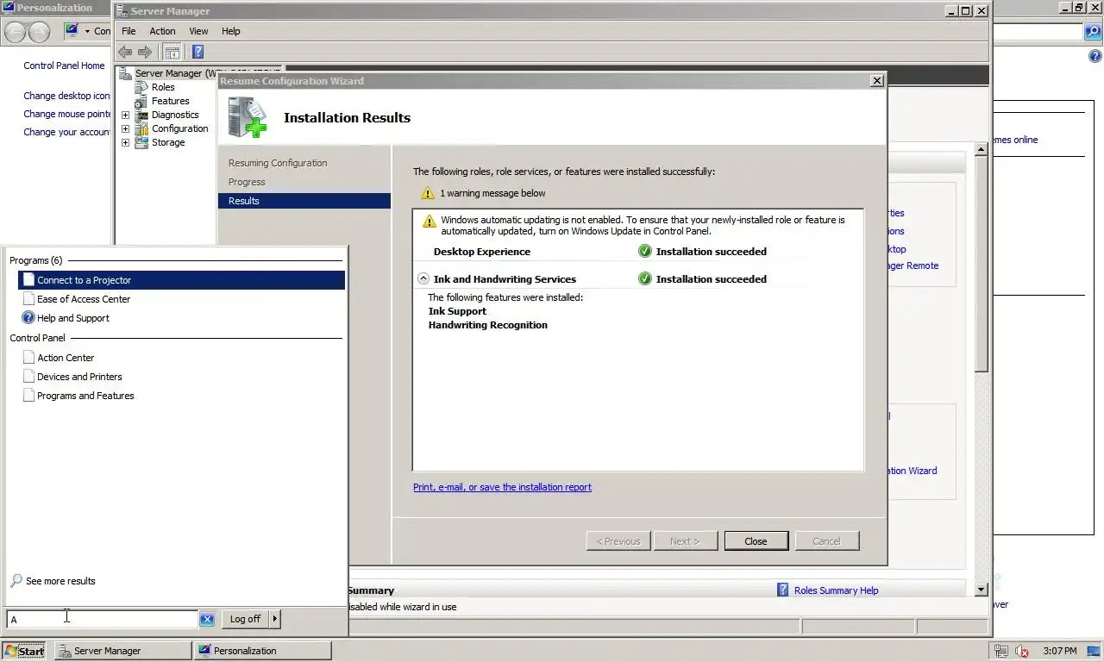Click the Storage node icon
The height and width of the screenshot is (662, 1104).
point(141,142)
